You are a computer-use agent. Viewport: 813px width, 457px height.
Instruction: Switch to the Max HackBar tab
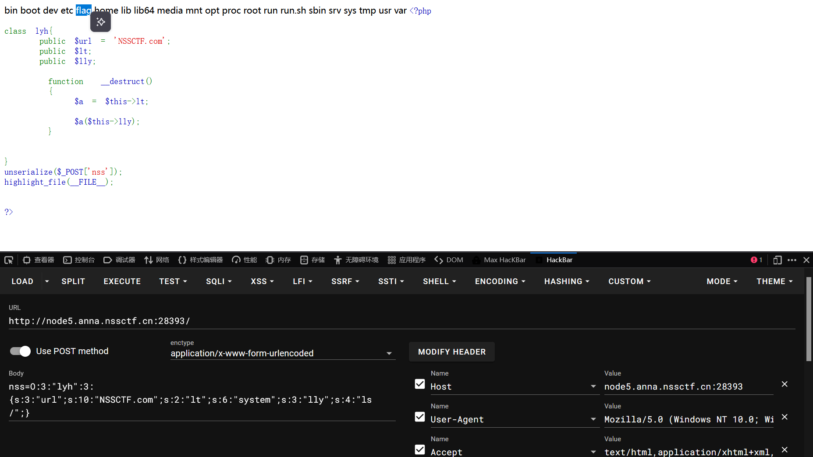coord(504,260)
